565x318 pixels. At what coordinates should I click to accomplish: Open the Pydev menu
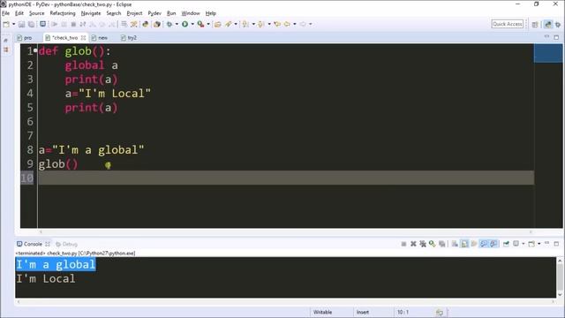154,13
